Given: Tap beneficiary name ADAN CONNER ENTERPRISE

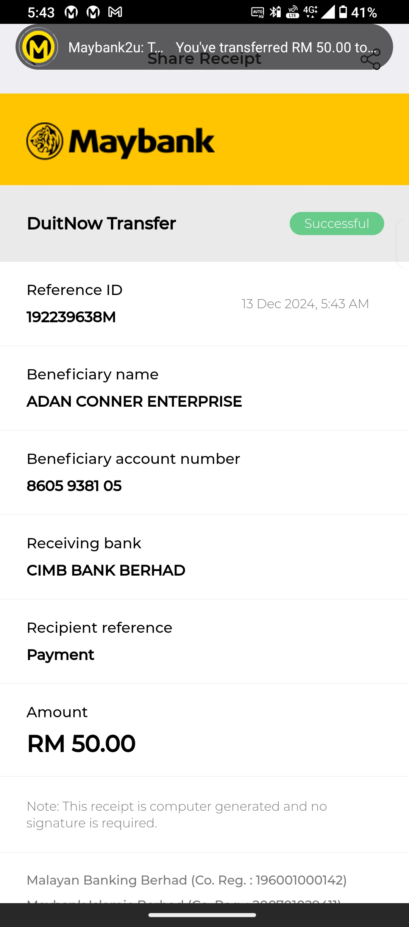Looking at the screenshot, I should click(134, 401).
